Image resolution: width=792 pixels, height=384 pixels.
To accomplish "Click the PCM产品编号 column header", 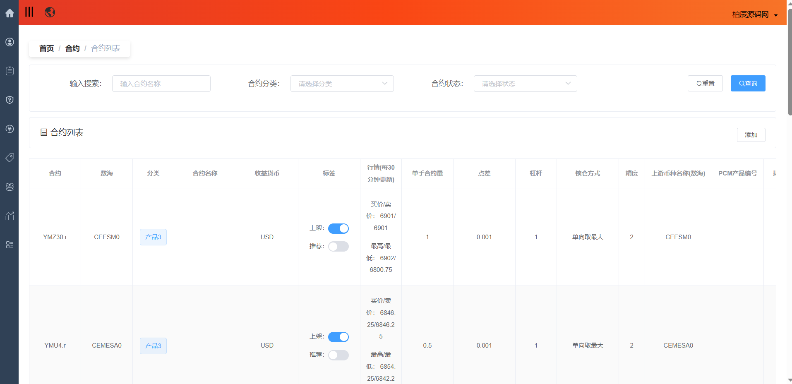I will (738, 173).
